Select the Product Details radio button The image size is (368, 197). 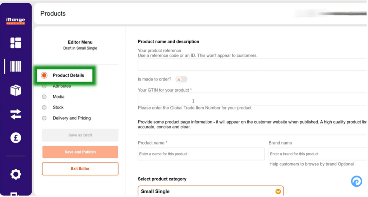pyautogui.click(x=44, y=75)
